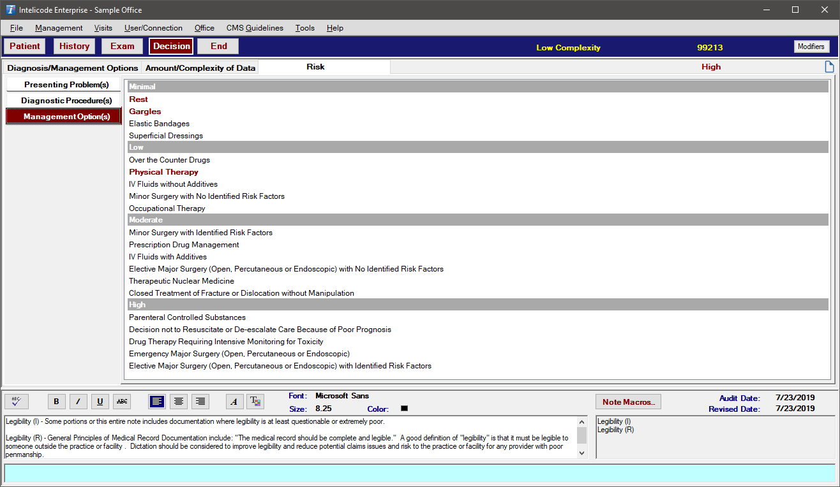
Task: Run the spell check icon
Action: tap(16, 402)
